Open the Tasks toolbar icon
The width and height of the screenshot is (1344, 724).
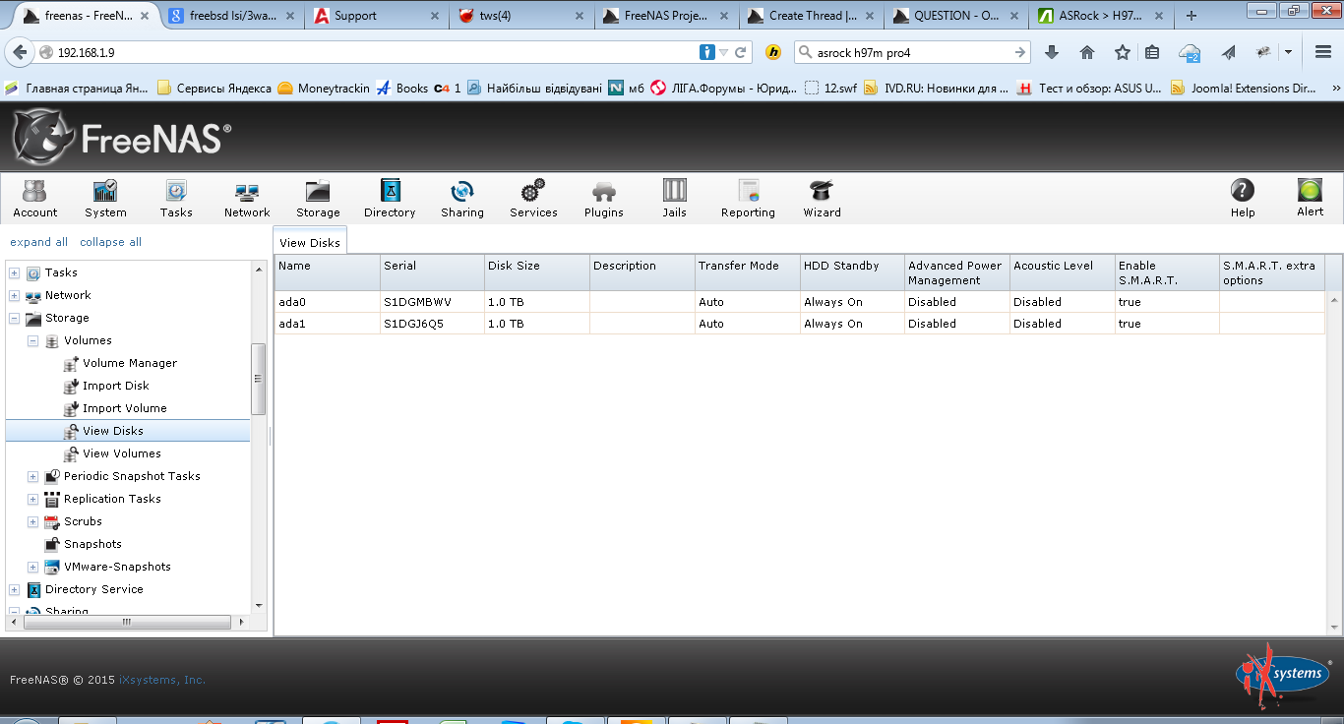coord(176,198)
